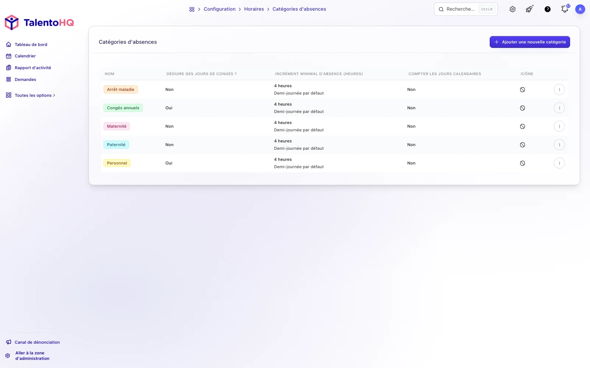Open the notifications bell
This screenshot has width=590, height=368.
pyautogui.click(x=565, y=9)
